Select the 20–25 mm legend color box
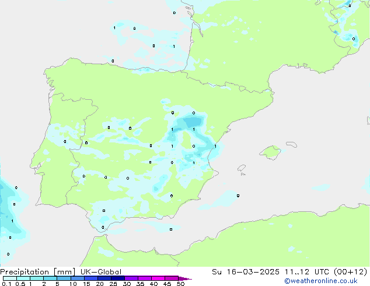Image resolution: width=370 pixels, height=286 pixels. 104,278
